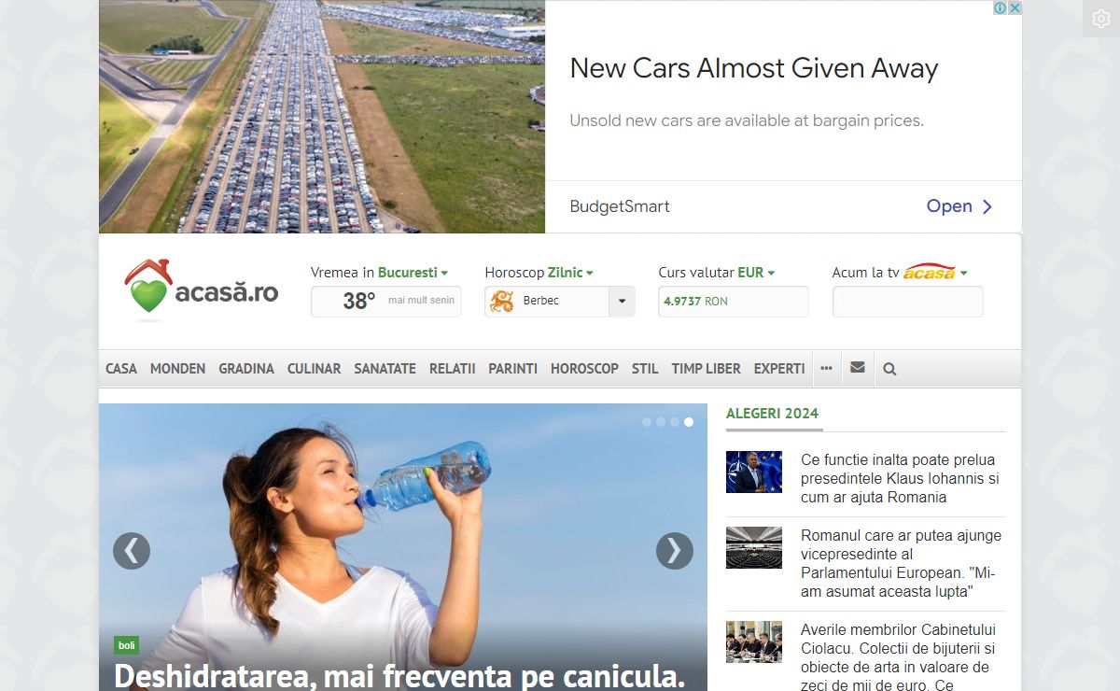This screenshot has width=1120, height=691.
Task: Select the fourth carousel dot
Action: click(x=689, y=422)
